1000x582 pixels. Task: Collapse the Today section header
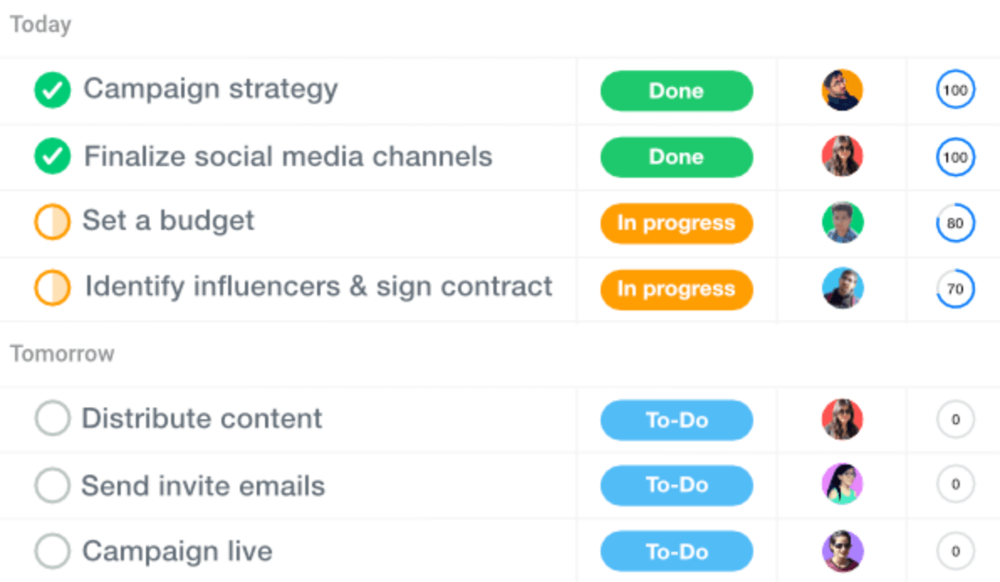(40, 24)
